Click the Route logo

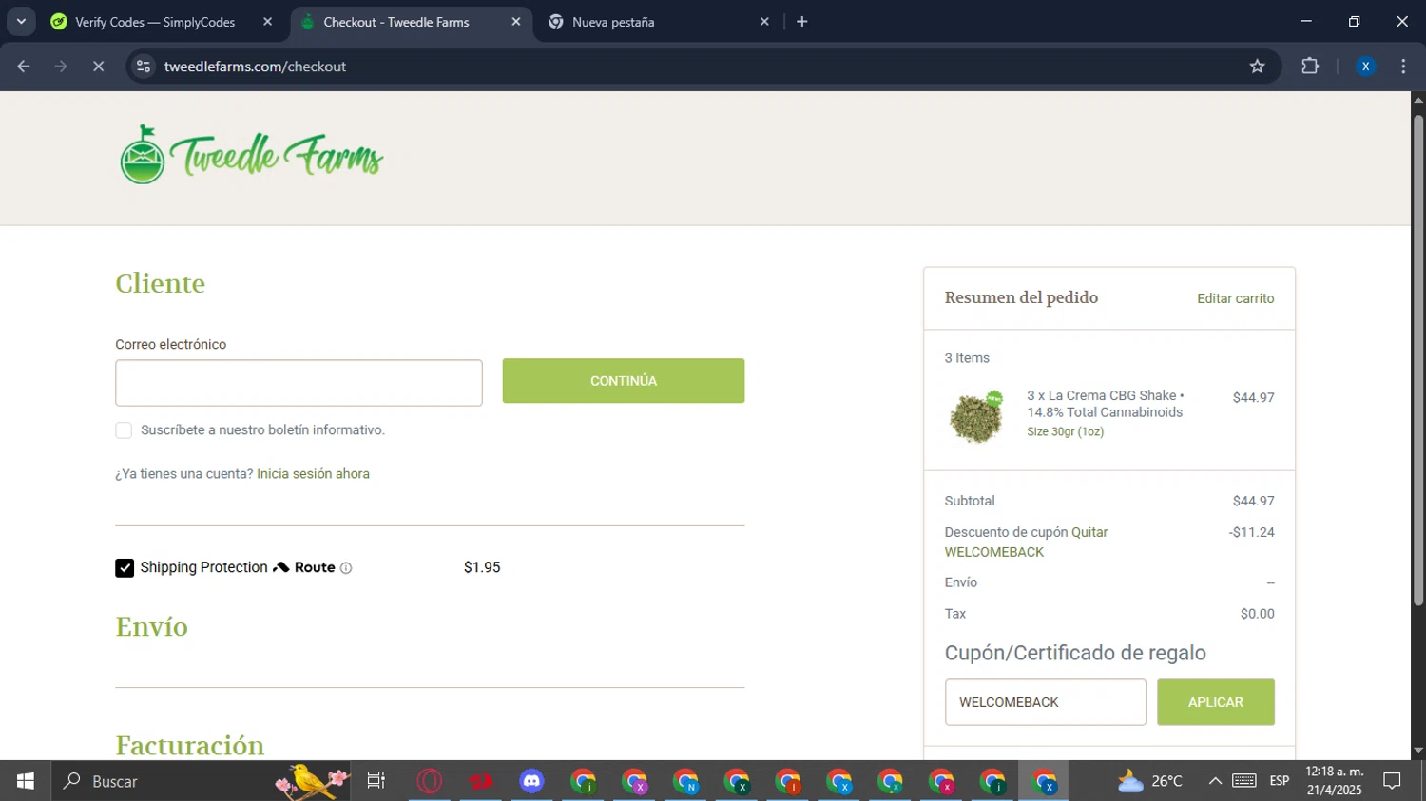pyautogui.click(x=304, y=567)
